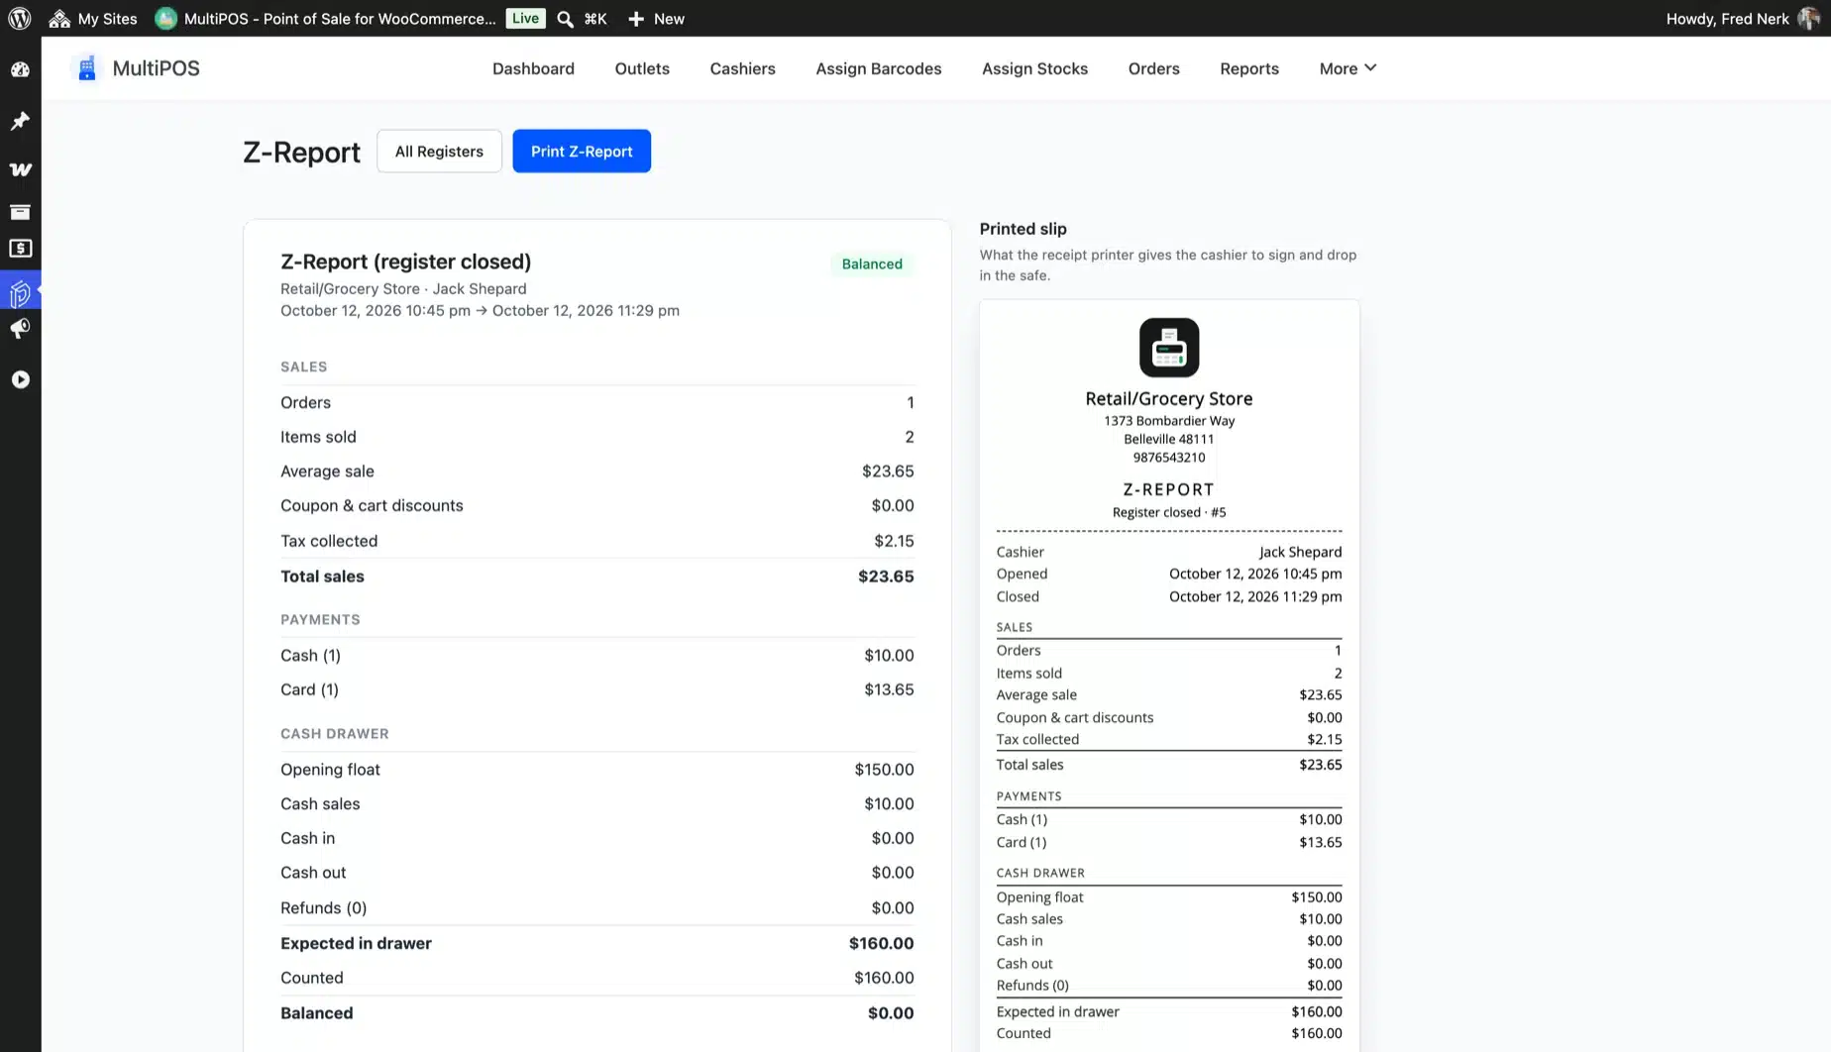Open the Orders tab
The image size is (1831, 1052).
[1153, 68]
